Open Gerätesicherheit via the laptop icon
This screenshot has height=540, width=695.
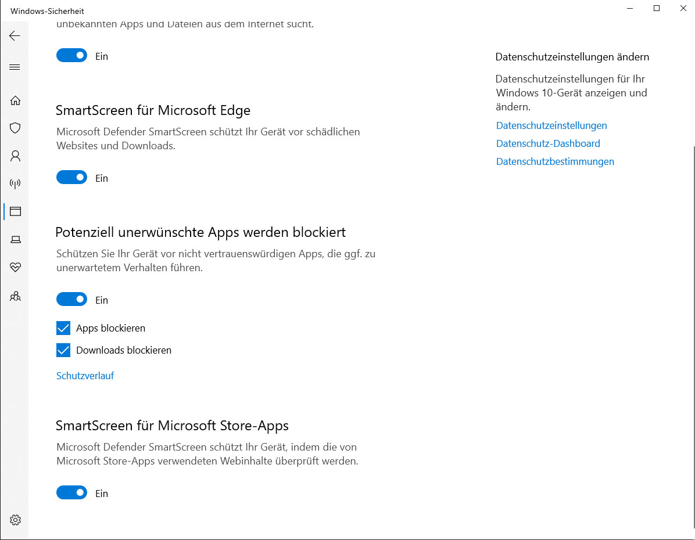click(x=15, y=239)
